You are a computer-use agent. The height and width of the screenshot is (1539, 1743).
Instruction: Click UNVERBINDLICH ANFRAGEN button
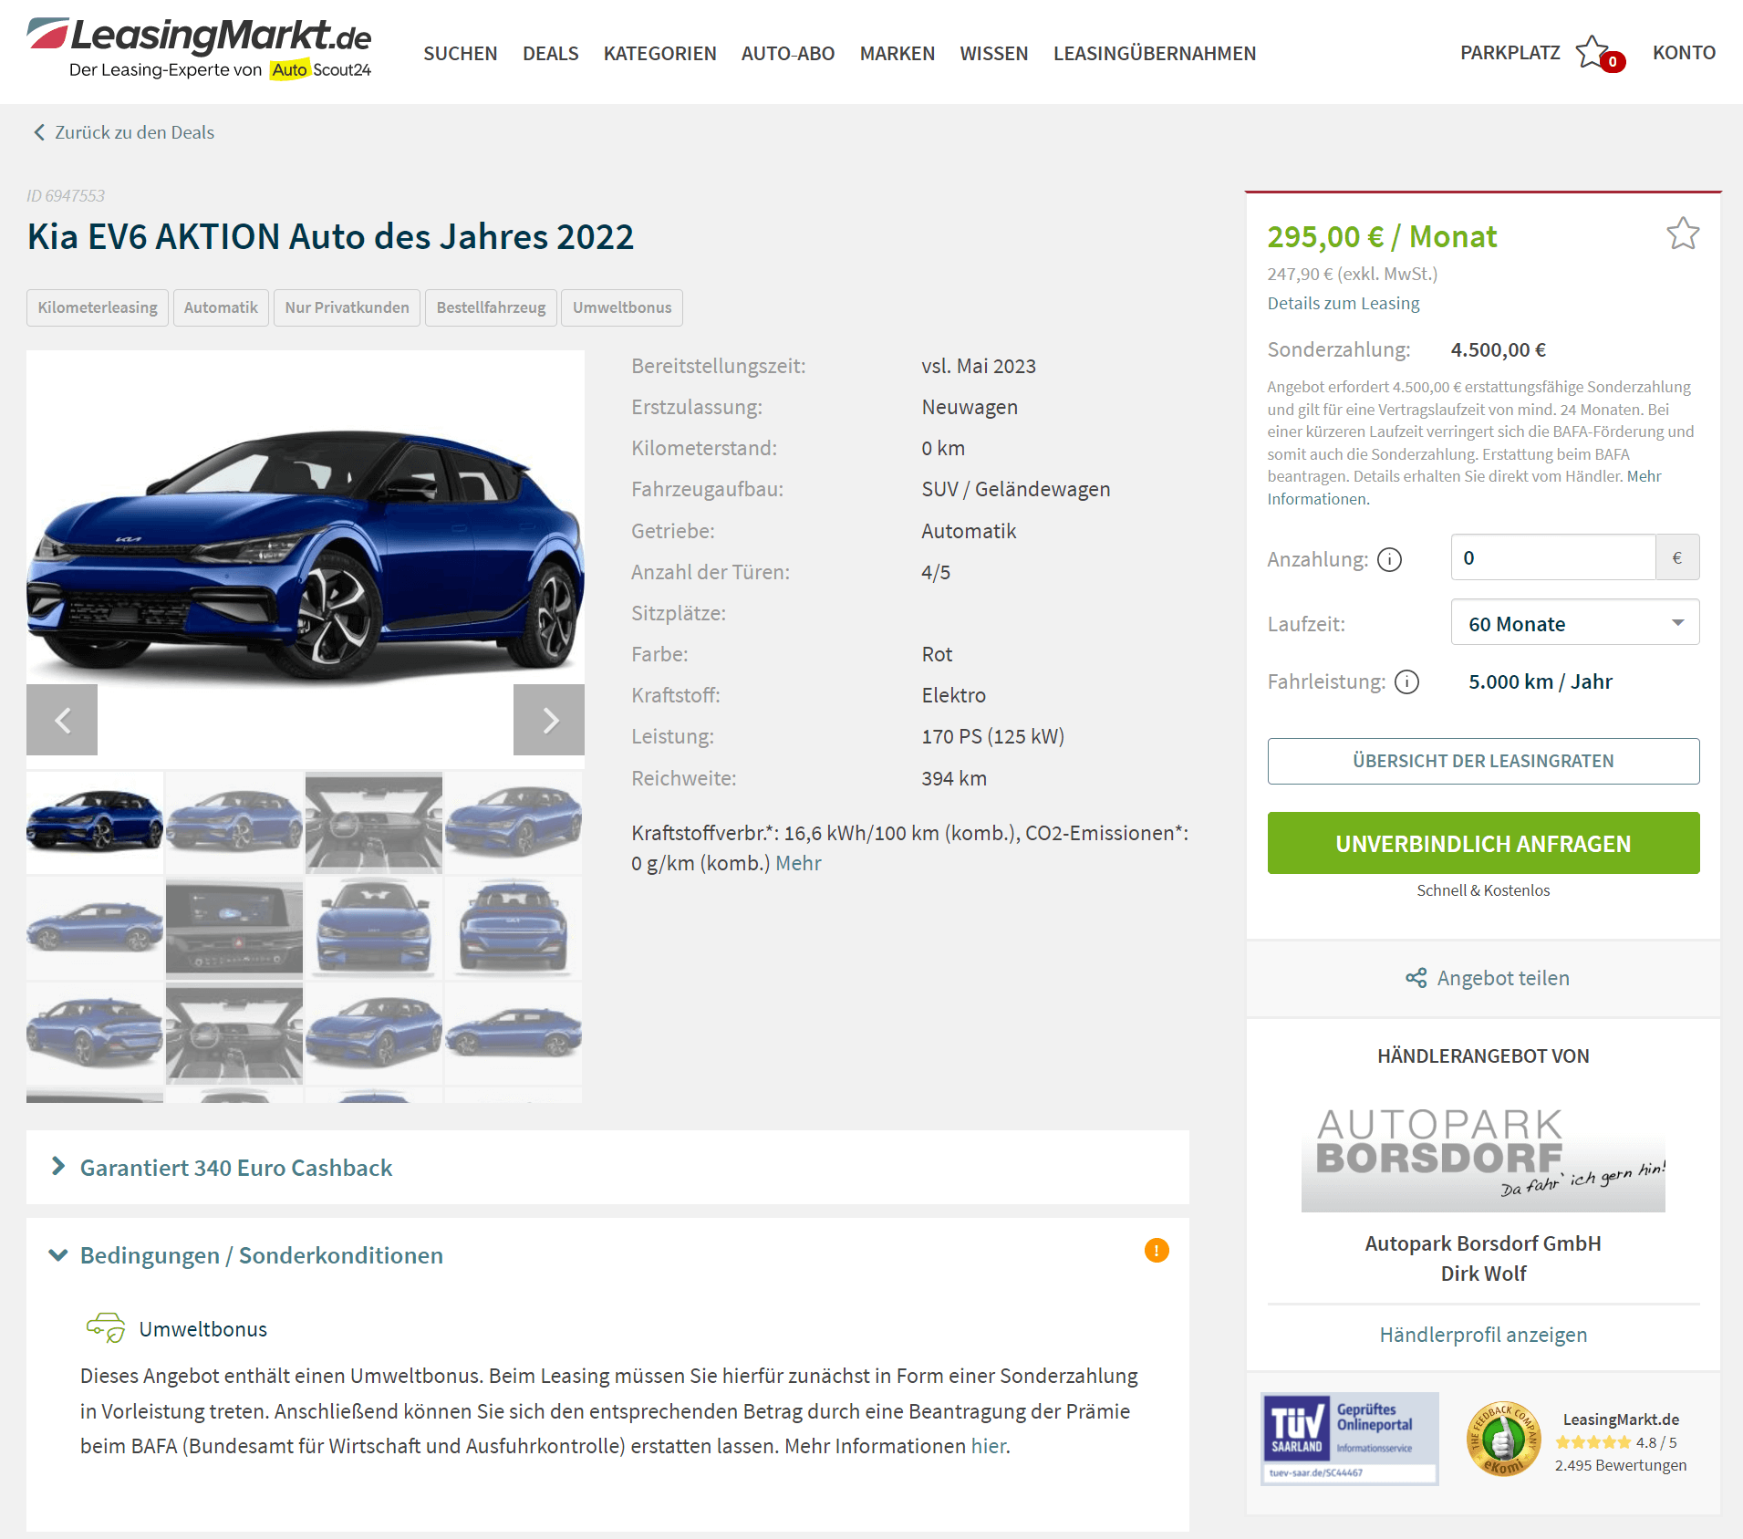click(1483, 843)
